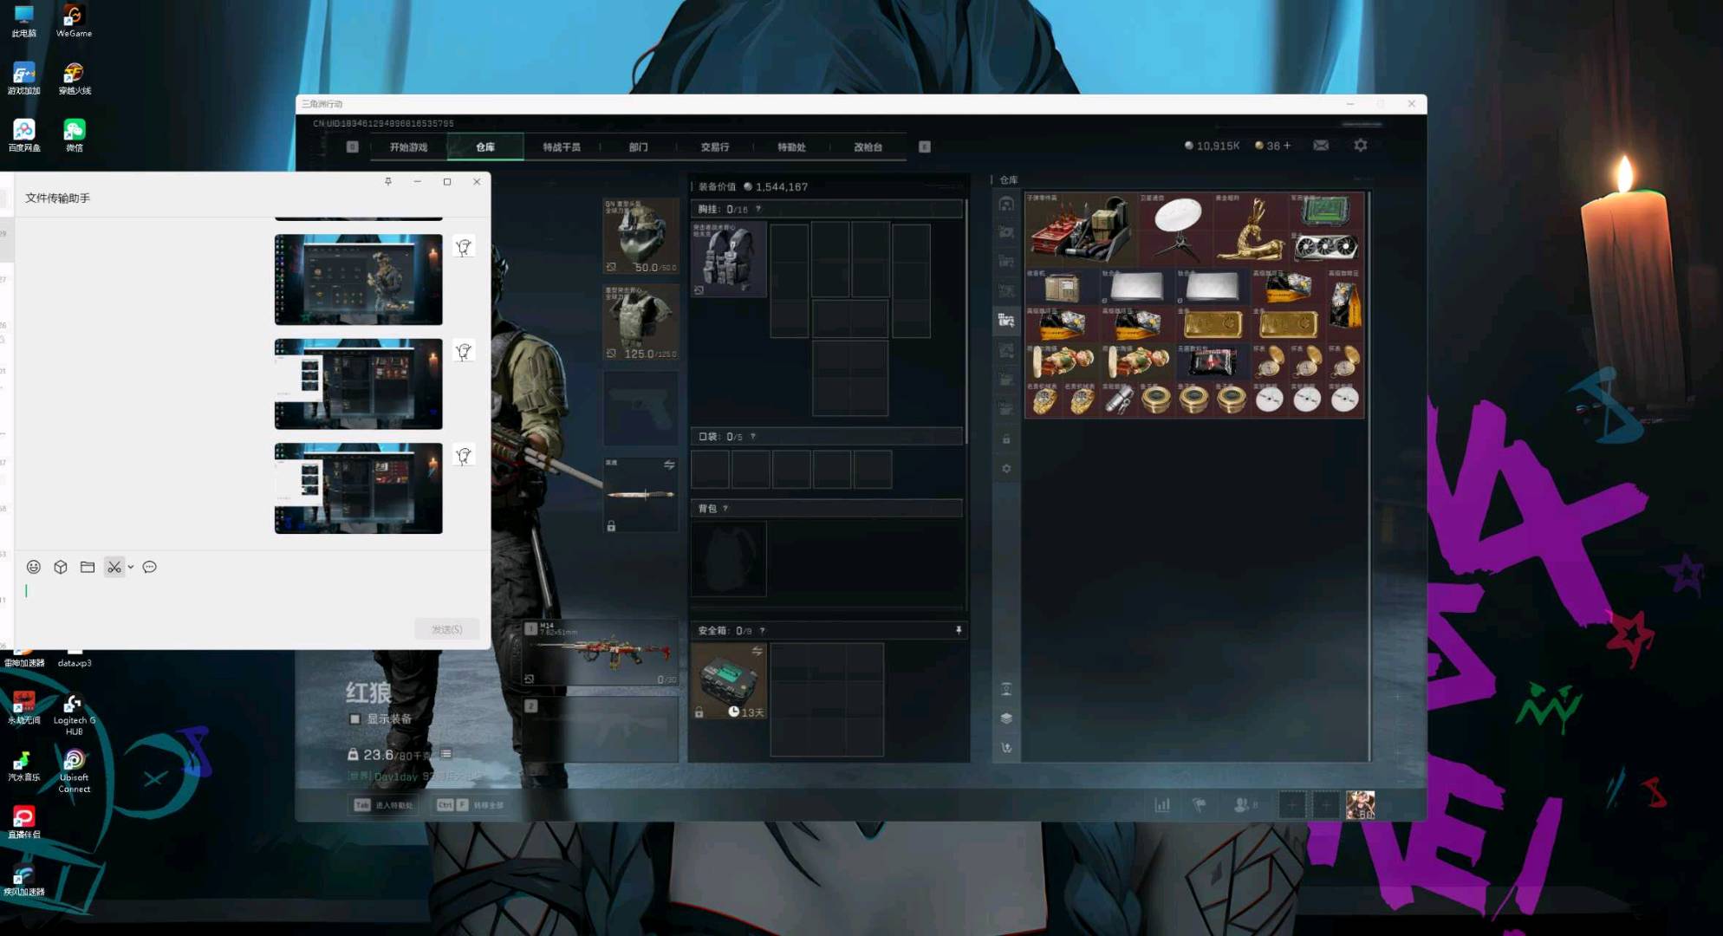Click the chest rig item in 胸挂 section
The width and height of the screenshot is (1723, 936).
coord(728,259)
